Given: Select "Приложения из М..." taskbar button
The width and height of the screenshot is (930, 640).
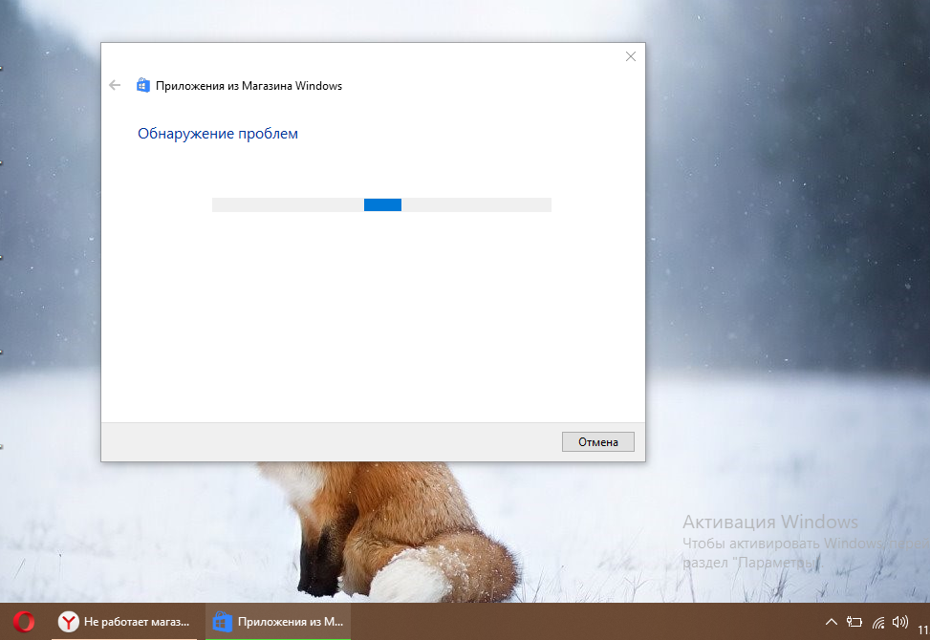Looking at the screenshot, I should pyautogui.click(x=278, y=622).
